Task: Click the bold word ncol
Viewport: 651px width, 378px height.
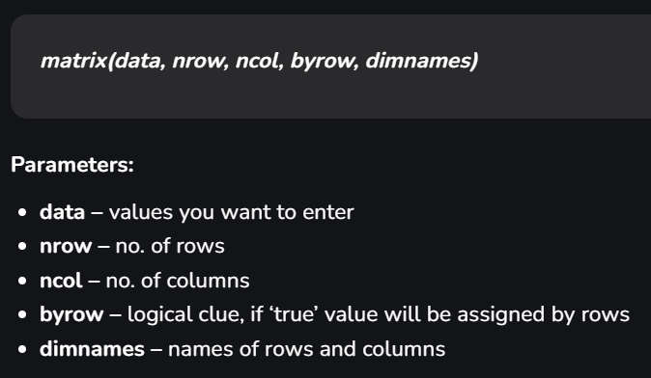Action: pos(61,281)
